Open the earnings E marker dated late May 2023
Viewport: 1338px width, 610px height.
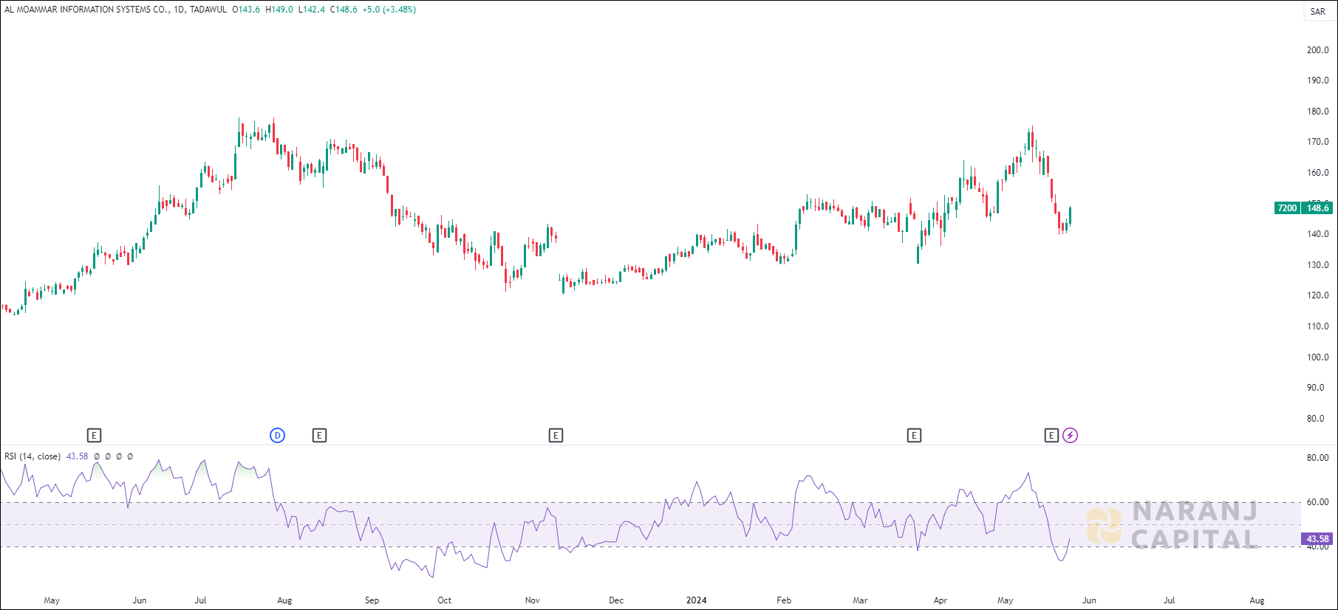(94, 436)
